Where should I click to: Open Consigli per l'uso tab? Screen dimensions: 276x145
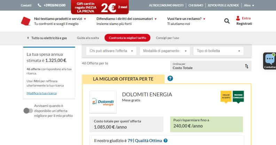point(167,38)
